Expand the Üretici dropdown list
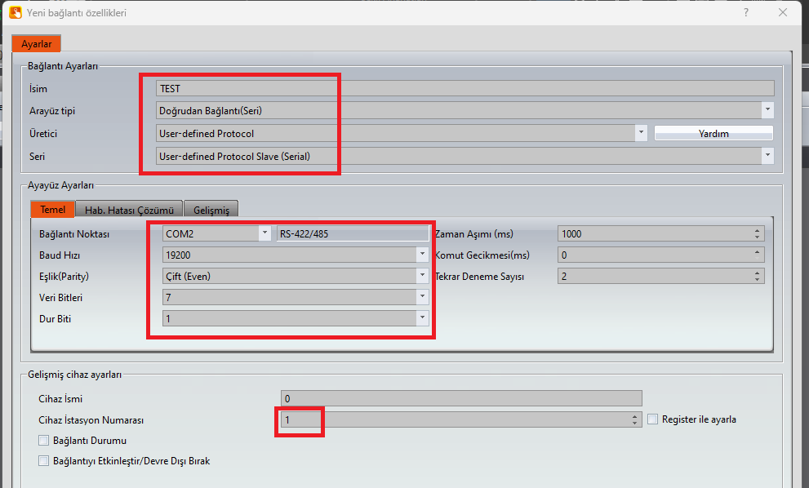Image resolution: width=809 pixels, height=488 pixels. coord(641,133)
